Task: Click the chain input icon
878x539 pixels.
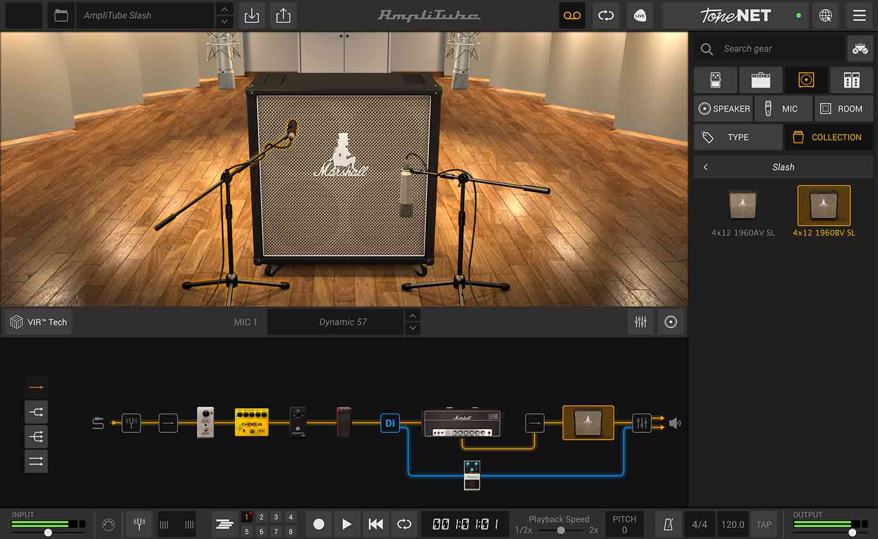Action: pyautogui.click(x=98, y=423)
